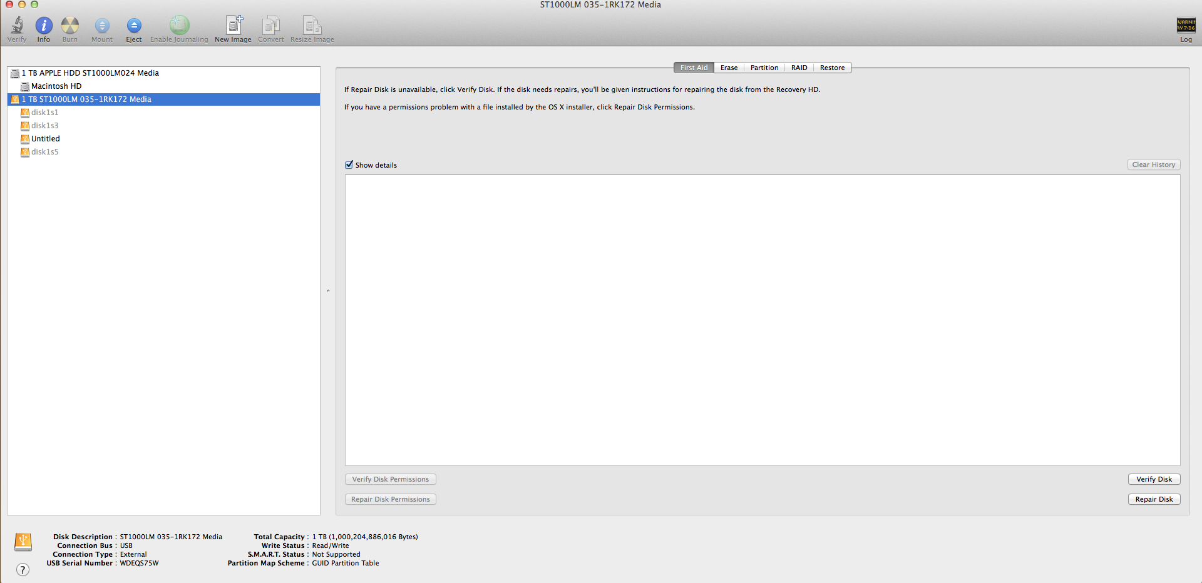This screenshot has height=583, width=1202.
Task: Uncheck the Show details checkbox
Action: [x=349, y=165]
